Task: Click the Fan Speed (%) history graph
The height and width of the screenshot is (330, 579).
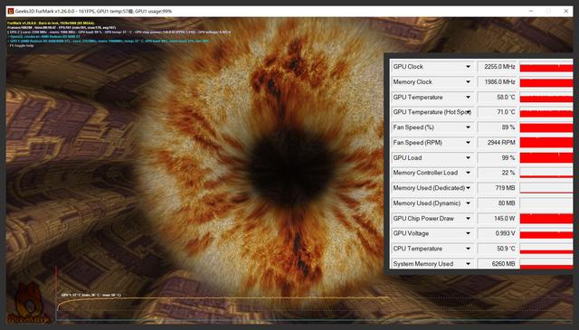Action: [x=546, y=127]
